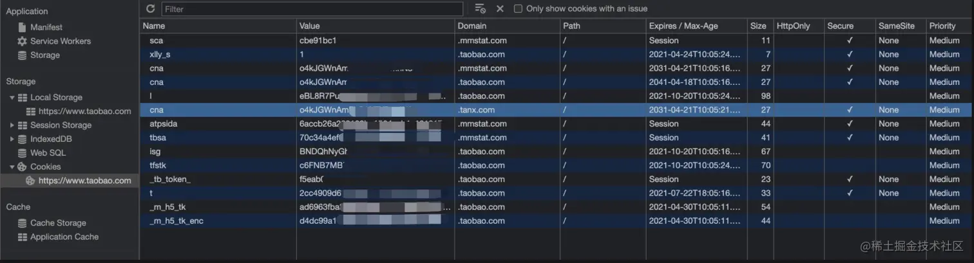Viewport: 974px width, 263px height.
Task: Click the cookie icon beside taobao.com under Cookies
Action: (x=30, y=181)
